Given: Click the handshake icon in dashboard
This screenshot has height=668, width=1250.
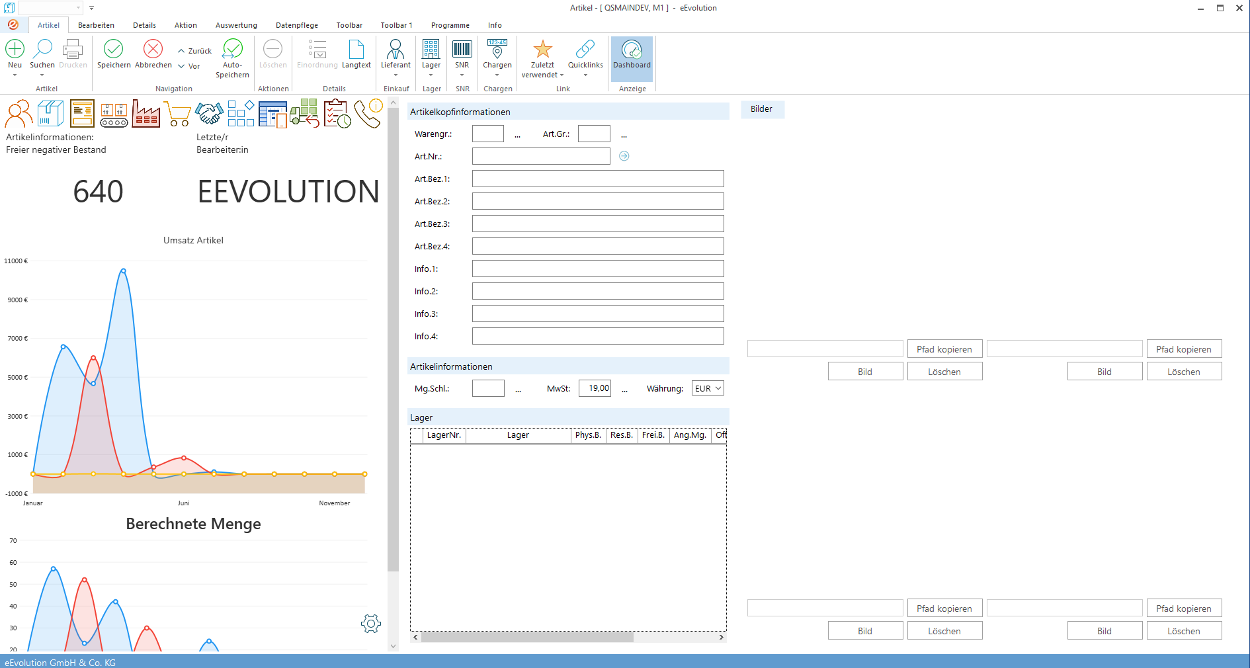Looking at the screenshot, I should click(209, 114).
